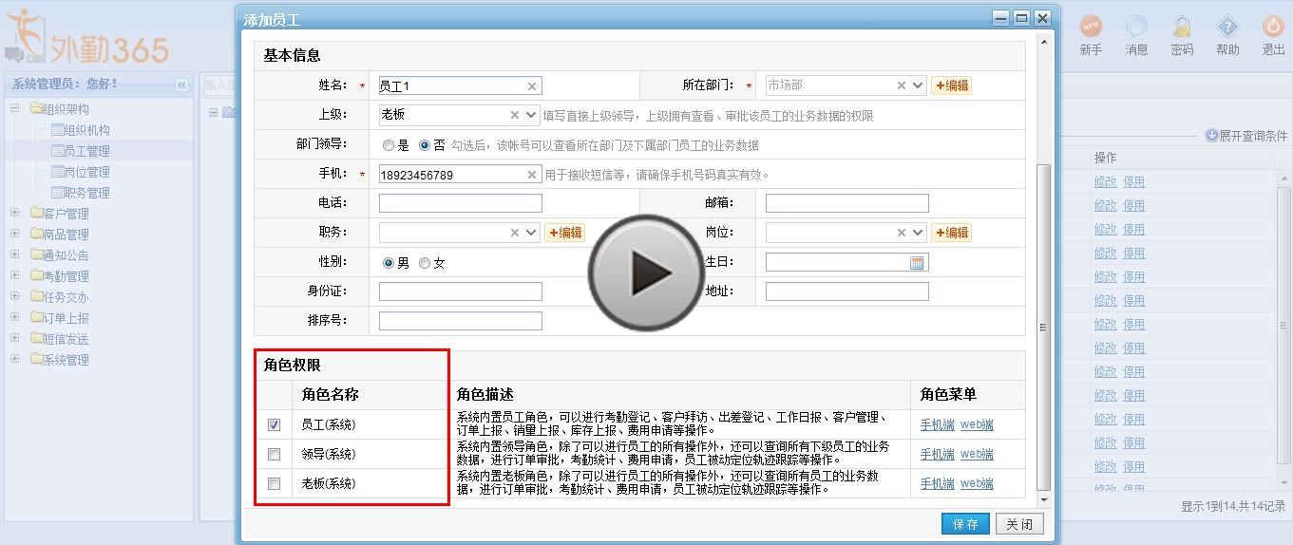Viewport: 1293px width, 545px height.
Task: Clear the 姓名 field with X icon
Action: [532, 86]
